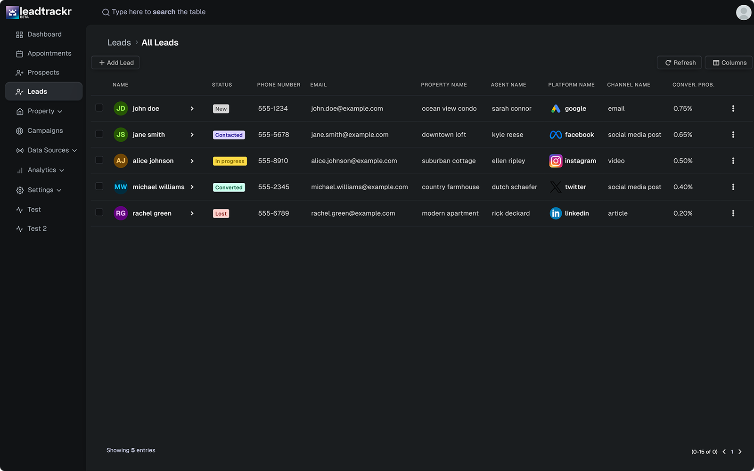Open row actions menu for michael williams
754x471 pixels.
733,187
